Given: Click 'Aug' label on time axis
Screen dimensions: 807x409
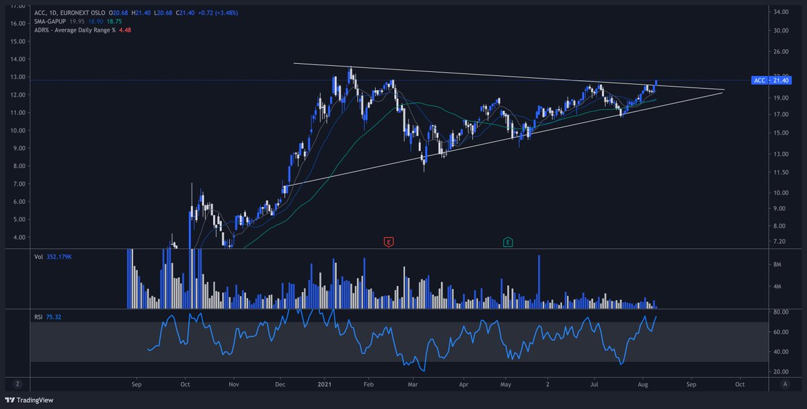Looking at the screenshot, I should [x=643, y=383].
